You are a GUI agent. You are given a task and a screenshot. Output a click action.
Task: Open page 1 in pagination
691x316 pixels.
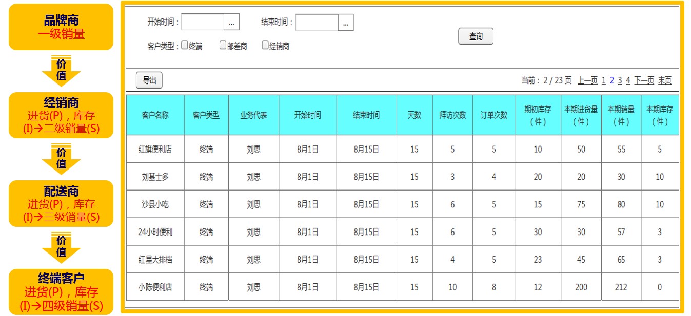[604, 80]
